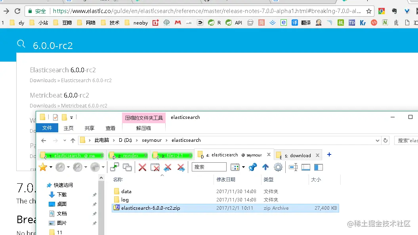Open the 解压缩 ribbon tab
Image resolution: width=418 pixels, height=235 pixels.
[x=143, y=128]
